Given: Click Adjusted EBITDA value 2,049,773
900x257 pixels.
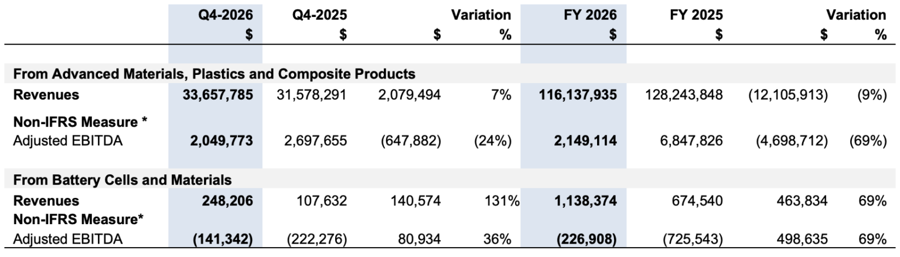Looking at the screenshot, I should pos(222,141).
